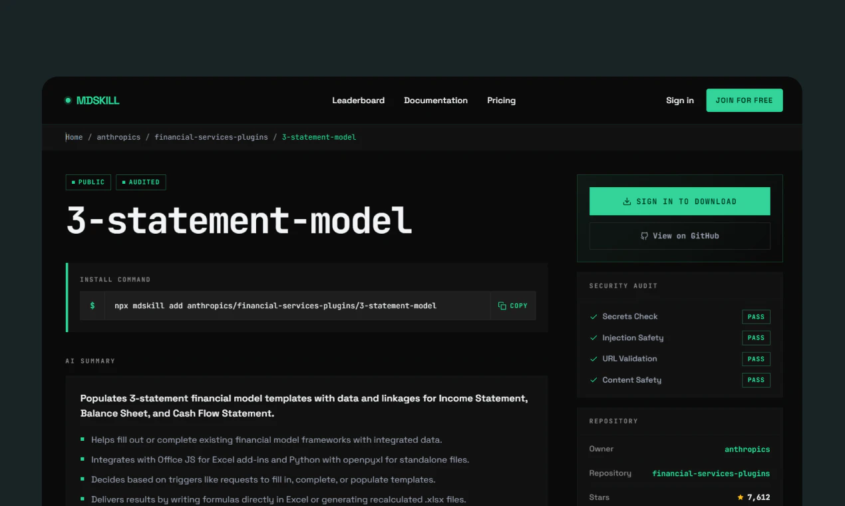The image size is (845, 506).
Task: Click the Injection Safety label
Action: (x=633, y=338)
